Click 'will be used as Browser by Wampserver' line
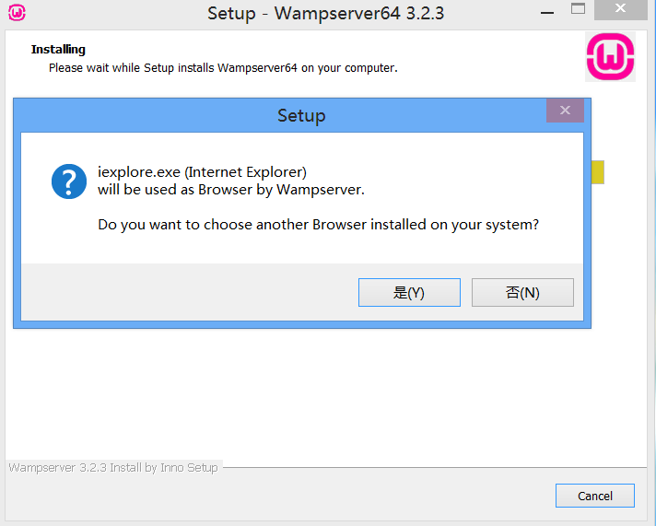The height and width of the screenshot is (526, 656). pos(231,190)
